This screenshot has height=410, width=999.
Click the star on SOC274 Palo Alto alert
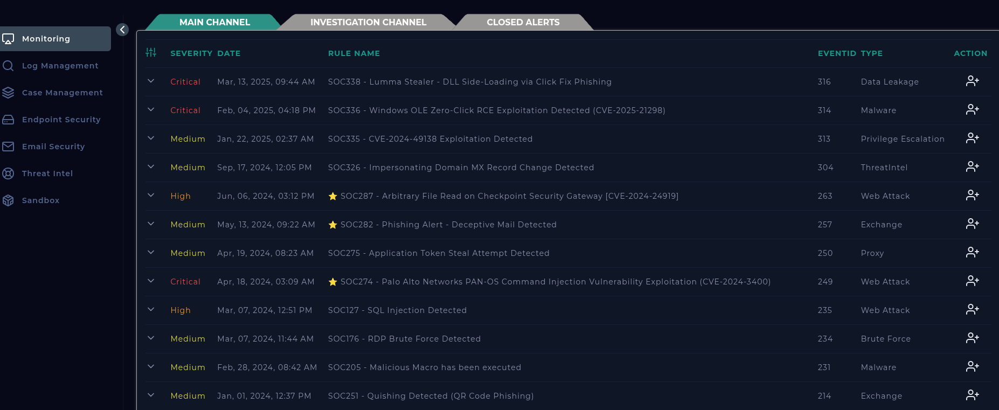[x=333, y=282]
